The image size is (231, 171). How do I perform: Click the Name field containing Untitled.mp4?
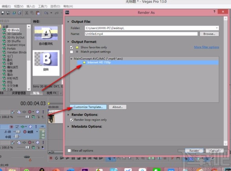141,34
